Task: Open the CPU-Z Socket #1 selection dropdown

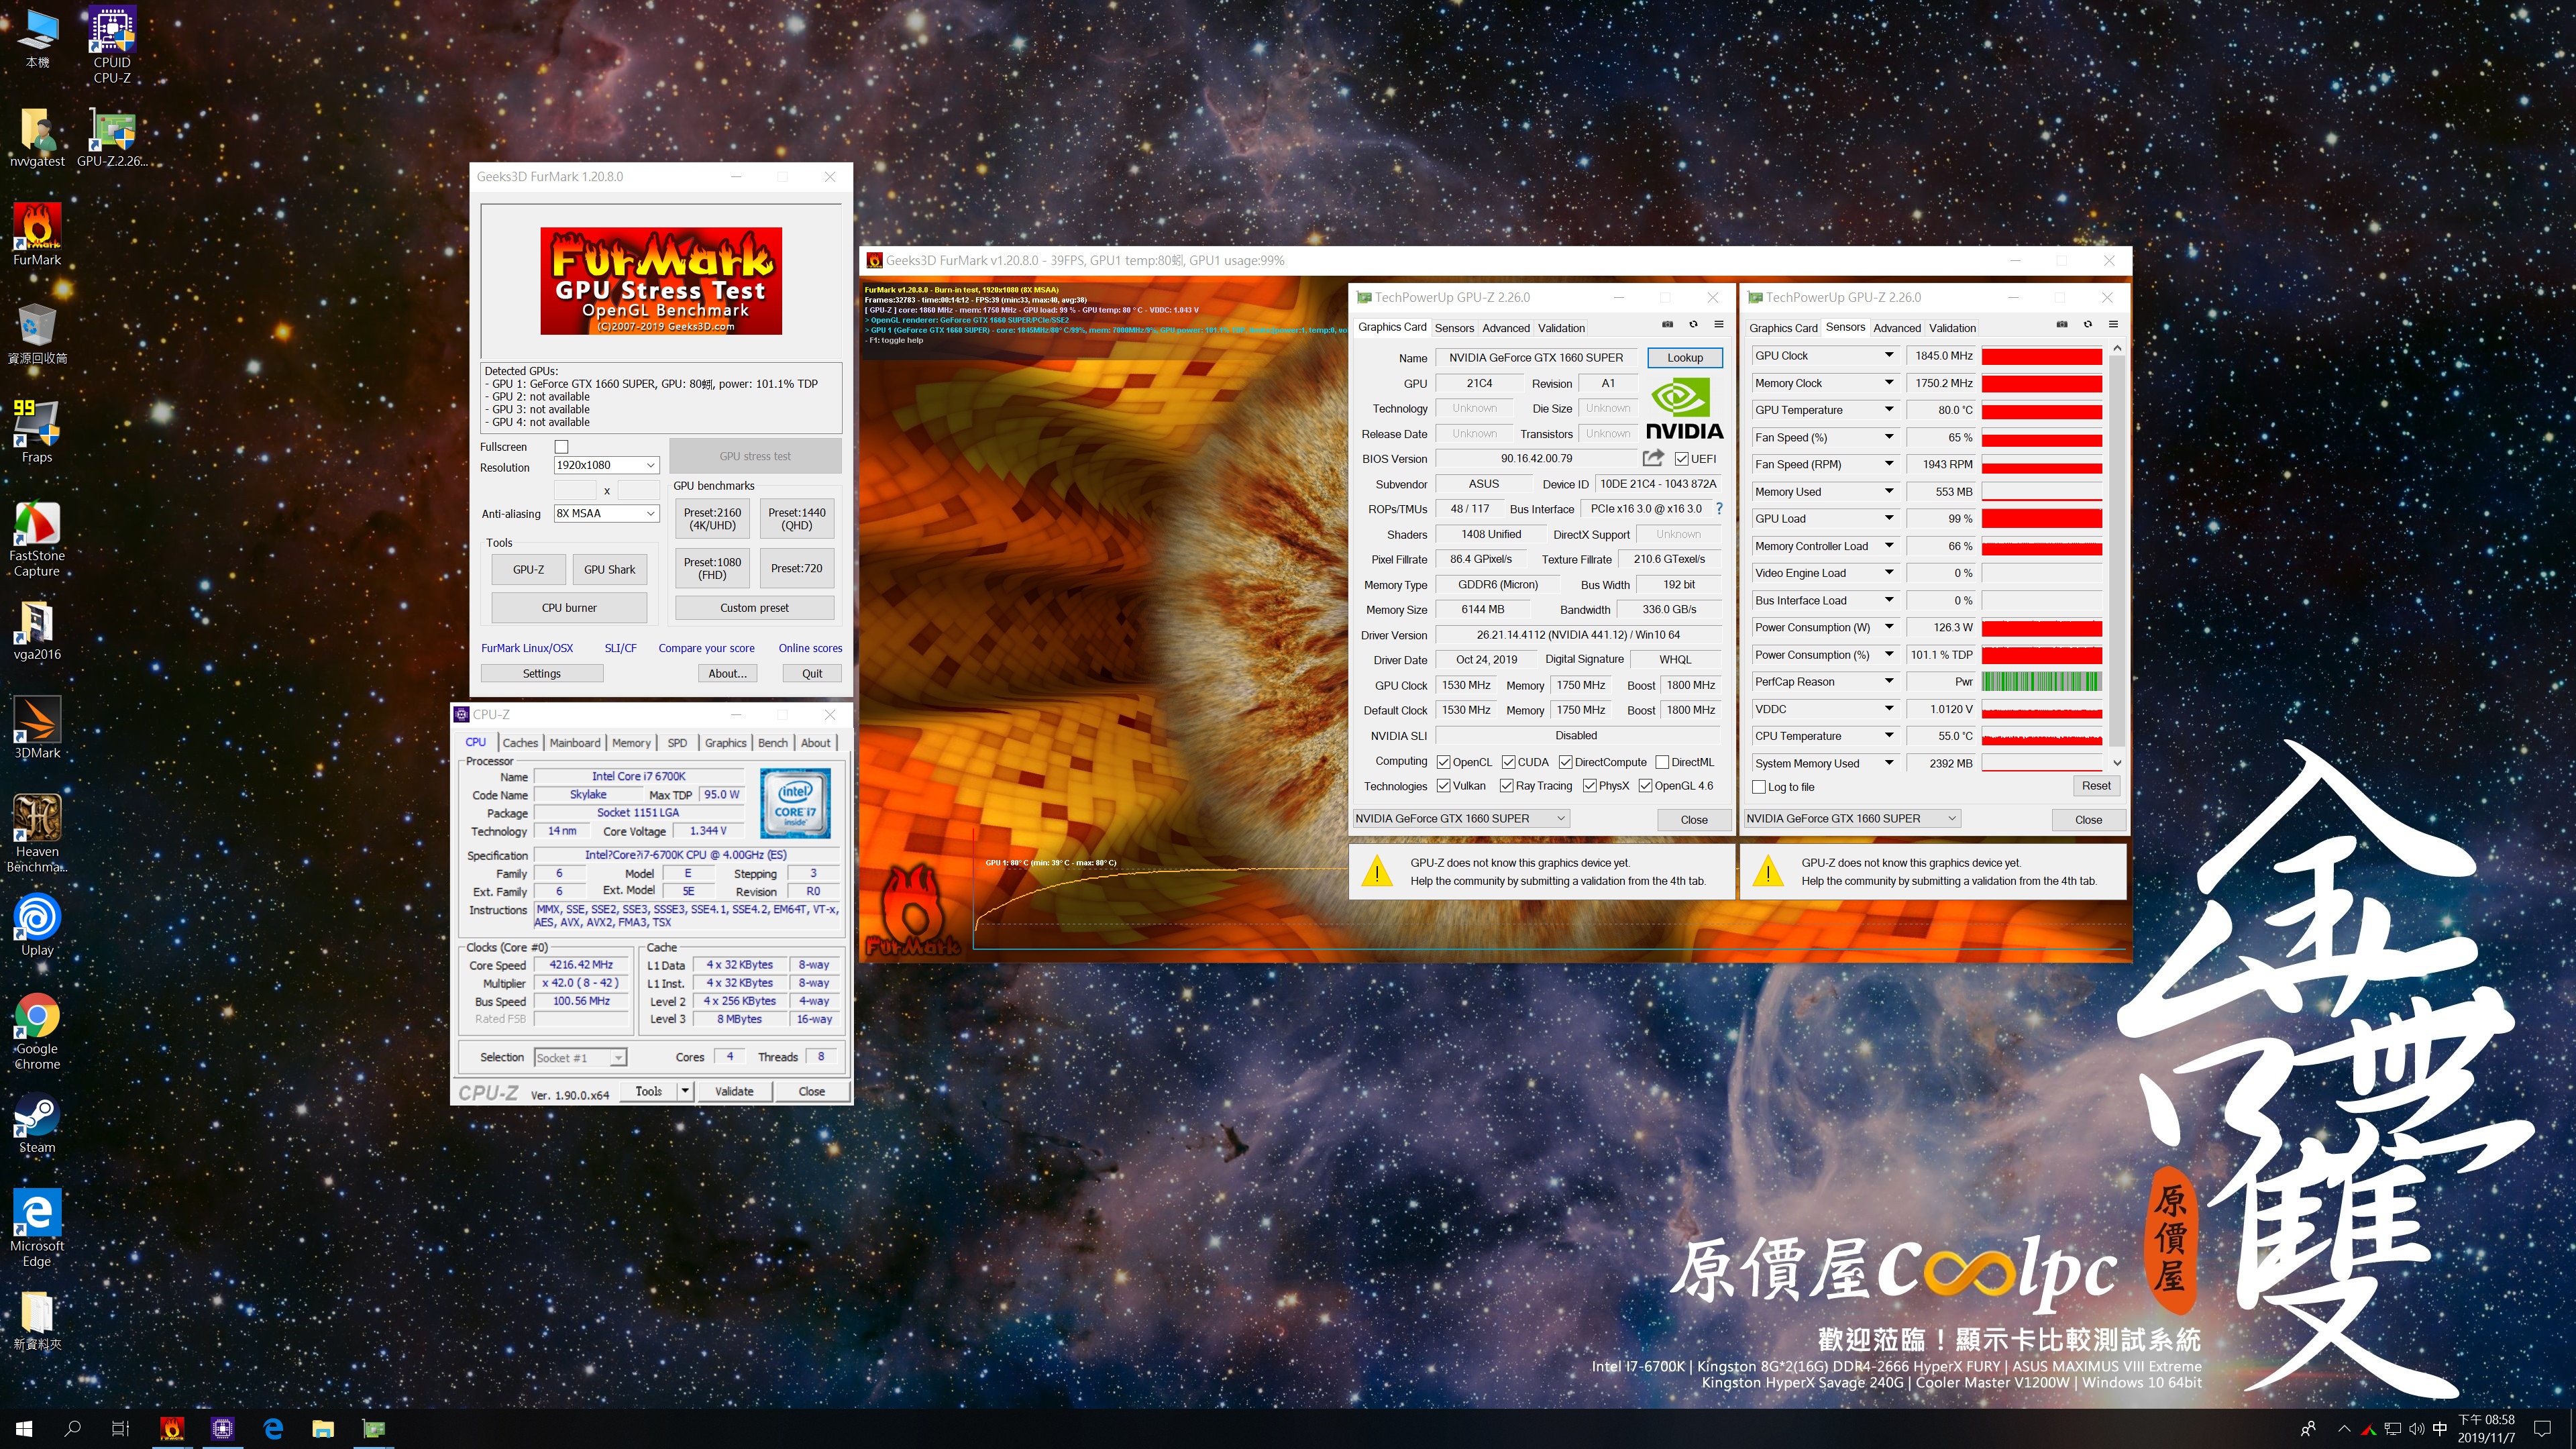Action: 580,1057
